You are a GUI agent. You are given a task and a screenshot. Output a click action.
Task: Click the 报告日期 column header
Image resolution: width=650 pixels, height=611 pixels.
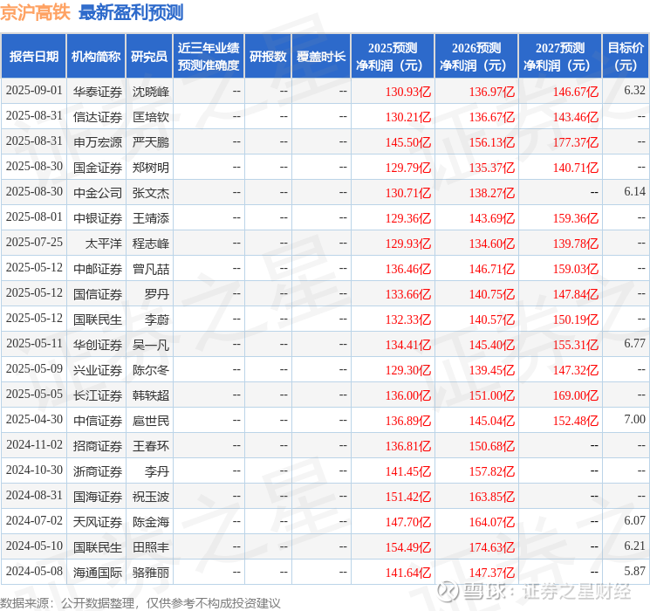pyautogui.click(x=33, y=56)
